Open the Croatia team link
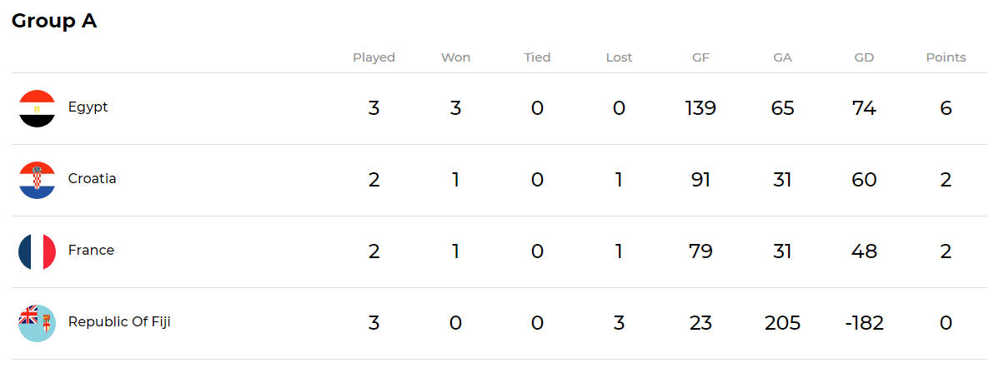 pyautogui.click(x=92, y=179)
